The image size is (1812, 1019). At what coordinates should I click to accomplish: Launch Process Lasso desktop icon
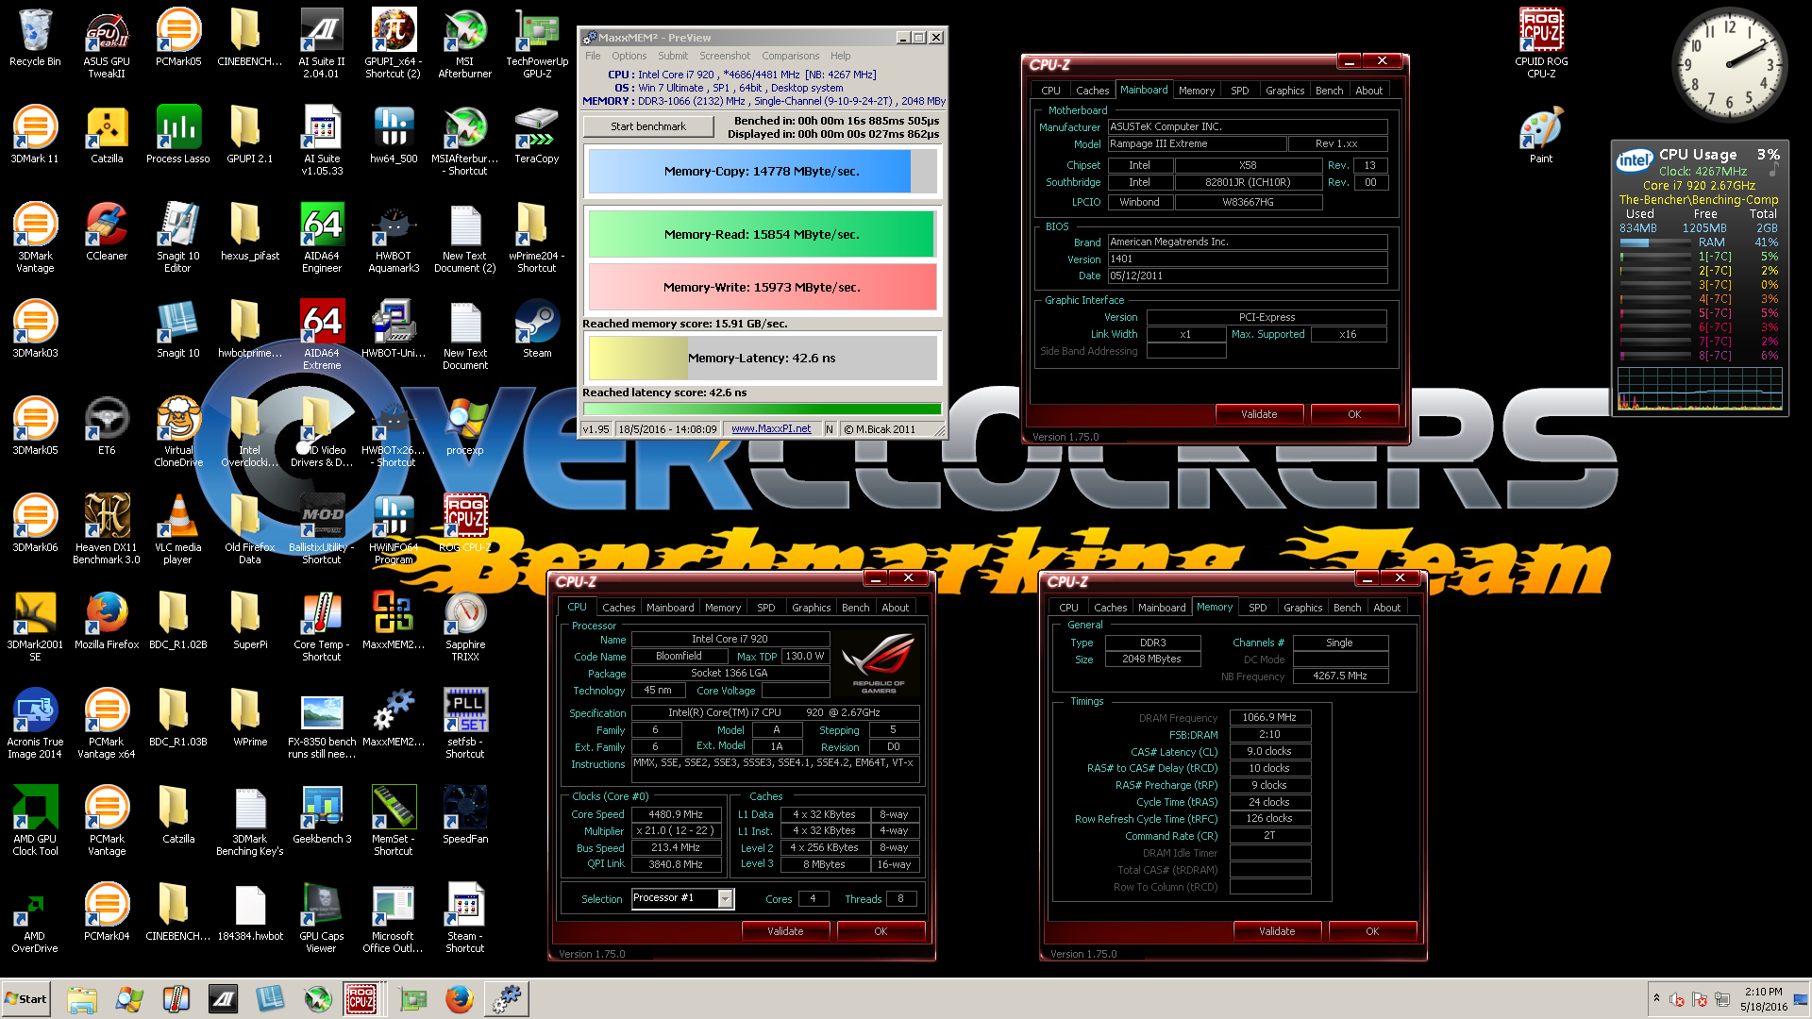pos(178,135)
